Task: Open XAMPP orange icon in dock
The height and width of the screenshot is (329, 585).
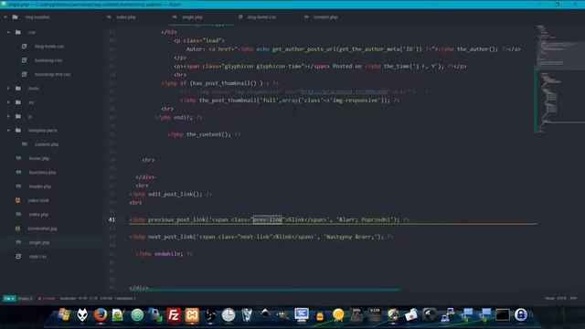Action: (192, 314)
